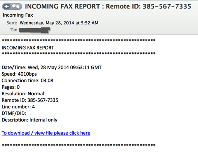
Task: Click the Connection time: 03:08 line
Action: click(28, 81)
